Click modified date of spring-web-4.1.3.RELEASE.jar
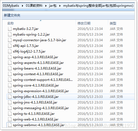Viewport: 138px width, 131px height. pyautogui.click(x=90, y=119)
